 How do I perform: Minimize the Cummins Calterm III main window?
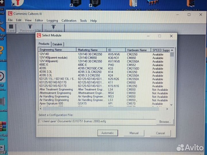[178, 15]
